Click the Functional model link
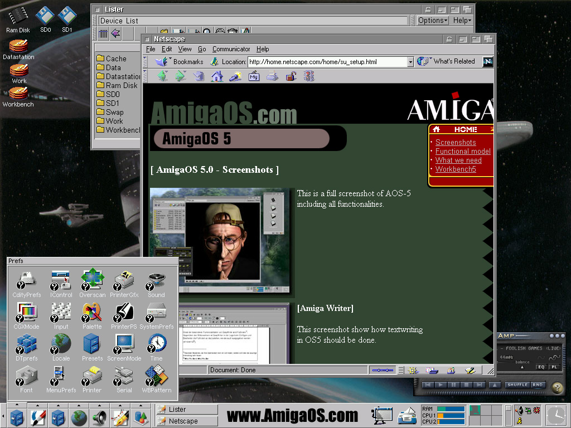 click(x=463, y=151)
